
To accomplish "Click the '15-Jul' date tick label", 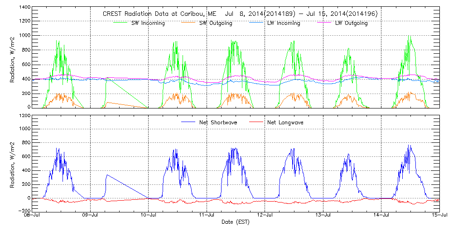I will [439, 216].
